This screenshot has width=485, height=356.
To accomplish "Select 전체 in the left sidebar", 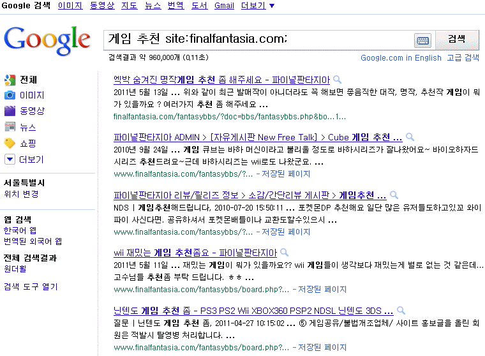I will coord(28,80).
